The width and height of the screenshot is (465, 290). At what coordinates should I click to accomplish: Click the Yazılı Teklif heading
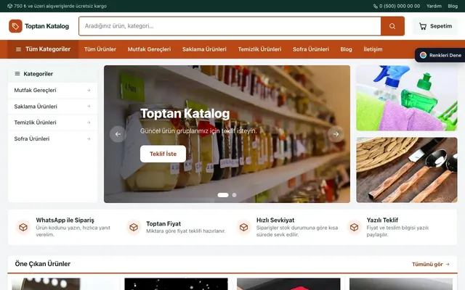click(x=382, y=220)
